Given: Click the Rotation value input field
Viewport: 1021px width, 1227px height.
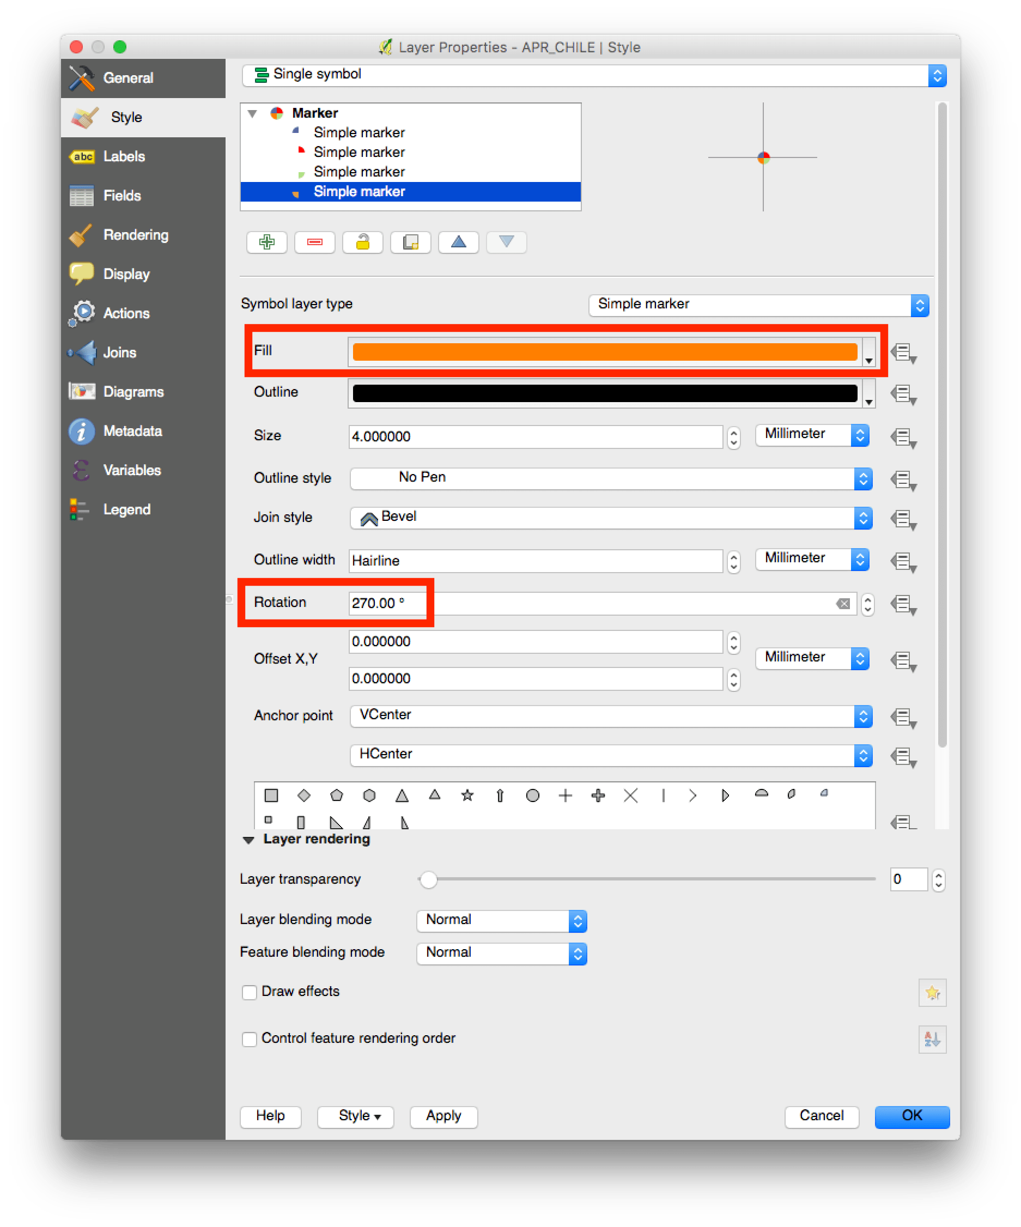Looking at the screenshot, I should pyautogui.click(x=602, y=604).
